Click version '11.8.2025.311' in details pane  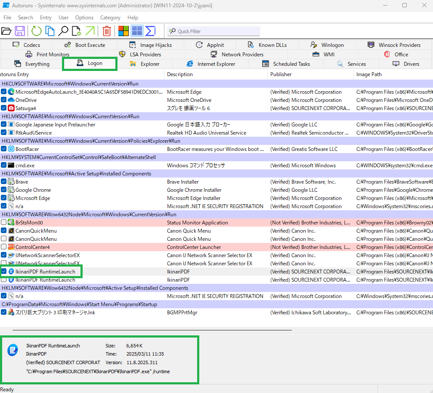[142, 362]
